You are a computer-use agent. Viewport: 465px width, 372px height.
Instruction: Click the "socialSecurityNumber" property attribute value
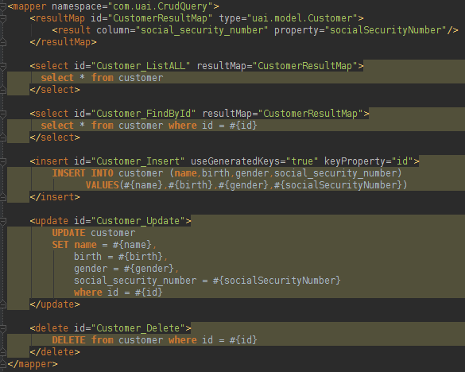point(386,30)
